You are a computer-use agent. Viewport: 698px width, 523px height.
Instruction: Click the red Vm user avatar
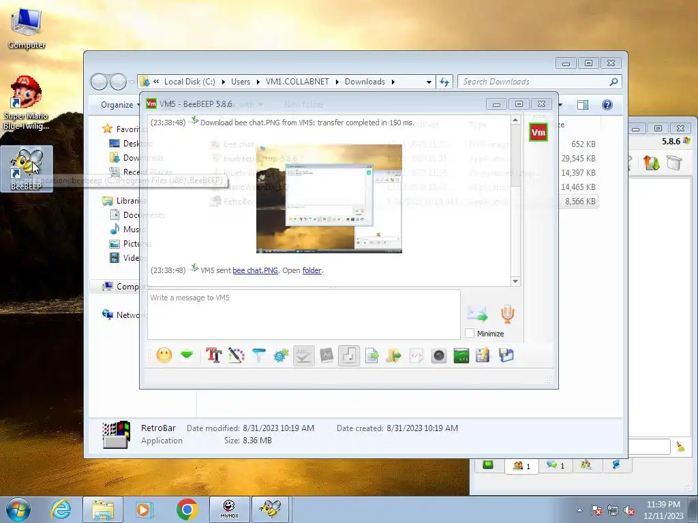538,132
